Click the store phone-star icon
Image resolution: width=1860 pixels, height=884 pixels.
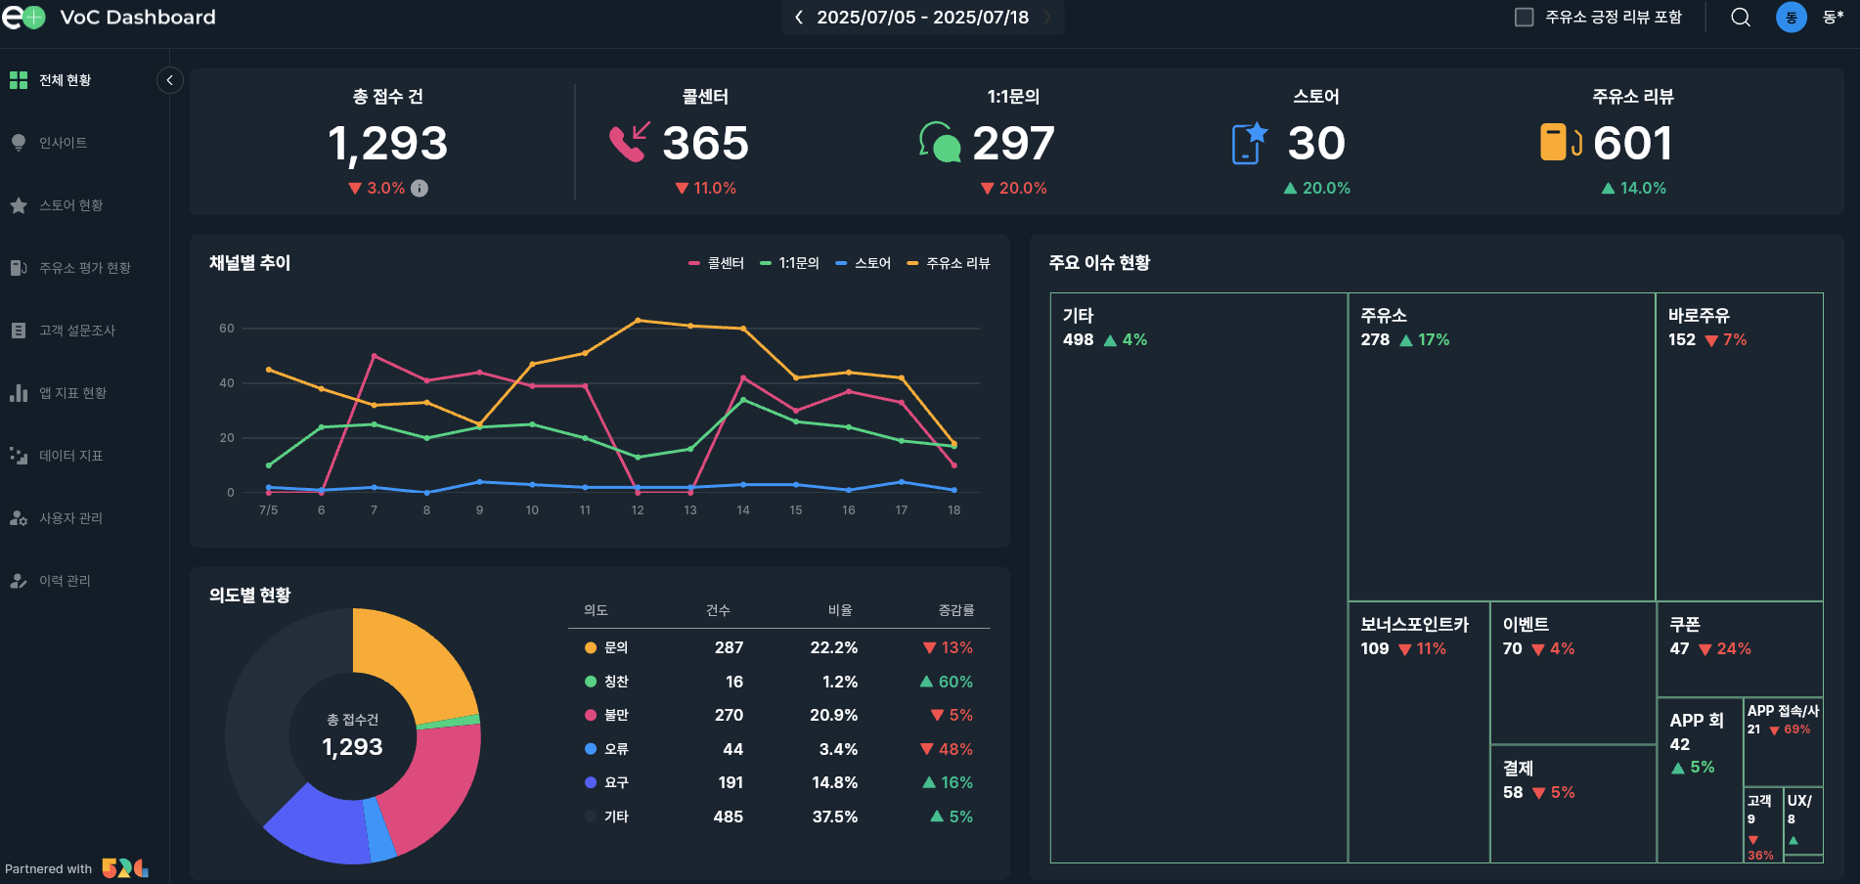(x=1249, y=143)
